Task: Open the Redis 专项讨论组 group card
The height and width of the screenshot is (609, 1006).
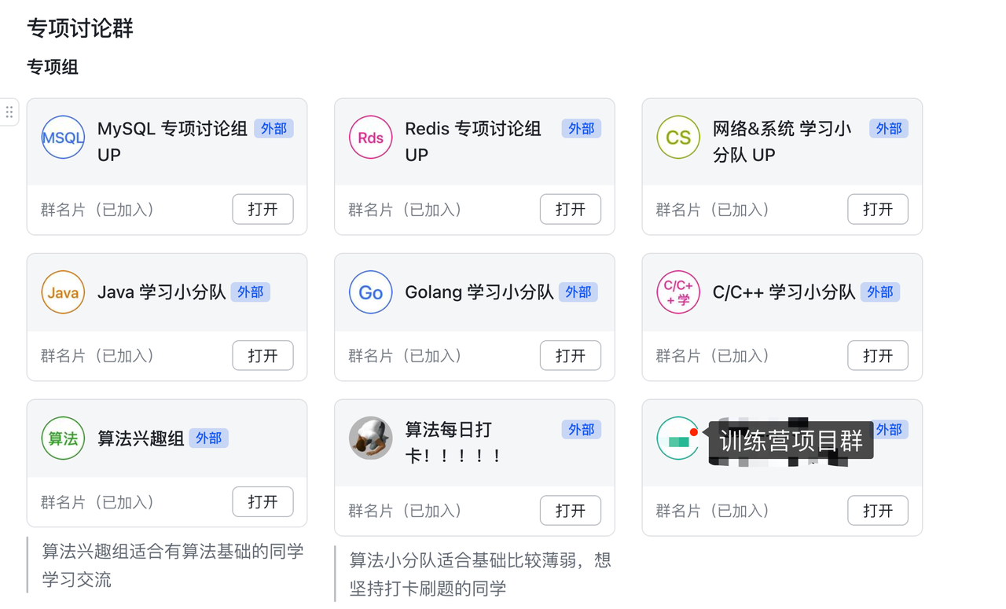Action: point(570,210)
